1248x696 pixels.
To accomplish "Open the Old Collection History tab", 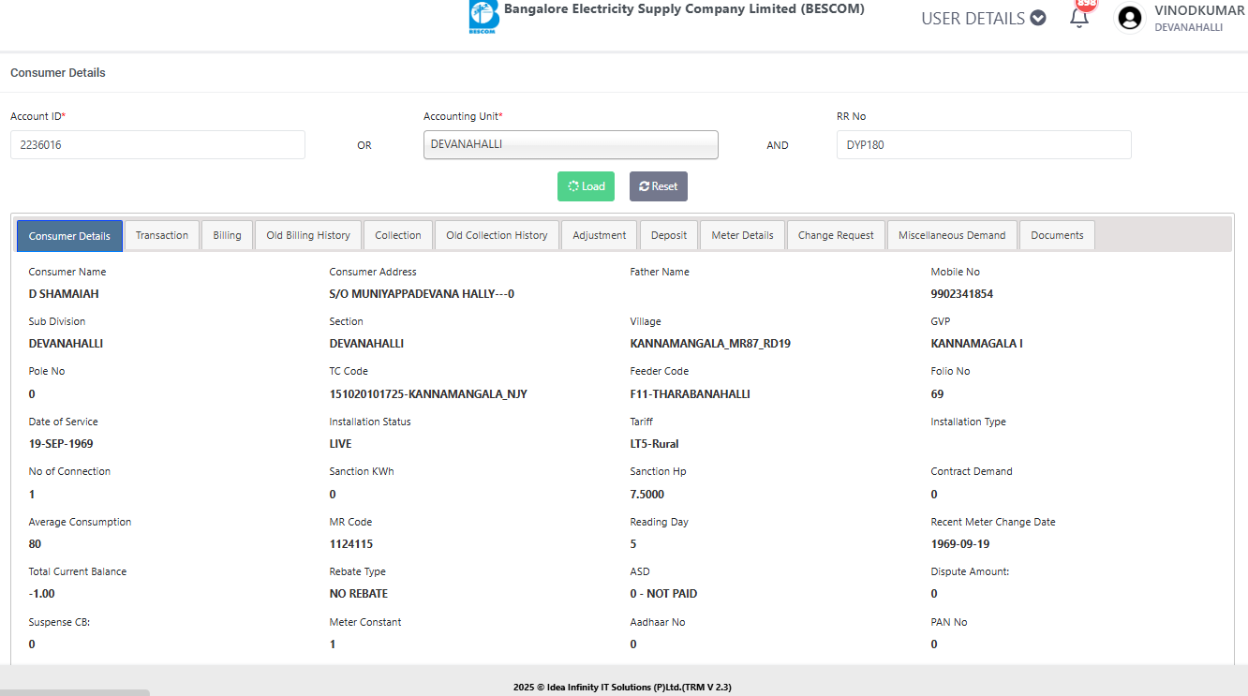I will pos(497,235).
